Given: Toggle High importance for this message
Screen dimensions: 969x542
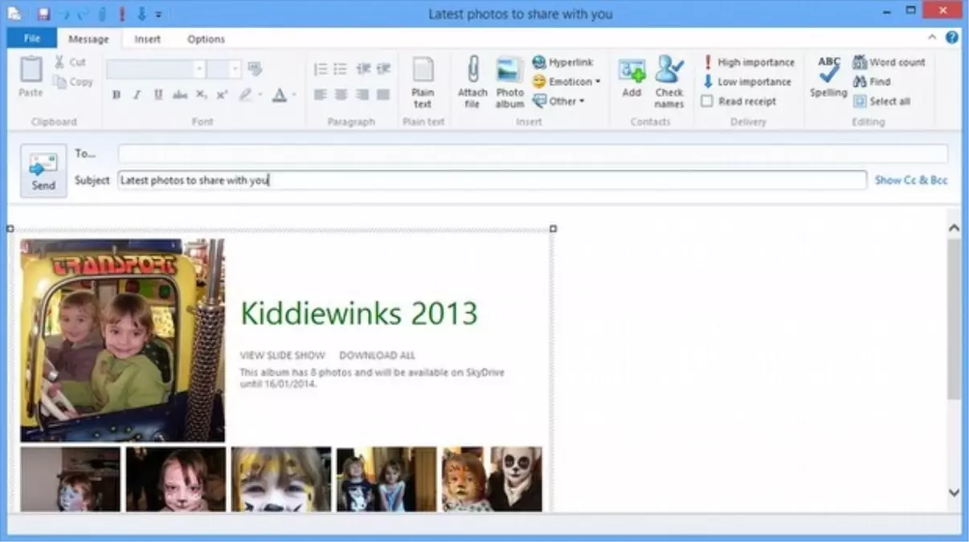Looking at the screenshot, I should 750,62.
